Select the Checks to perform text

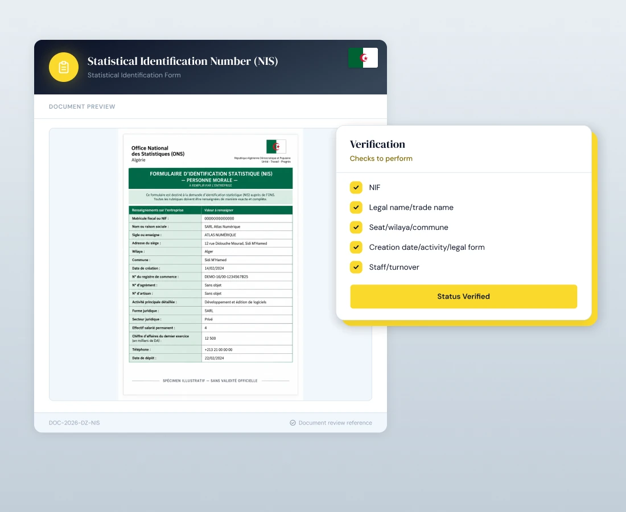381,158
